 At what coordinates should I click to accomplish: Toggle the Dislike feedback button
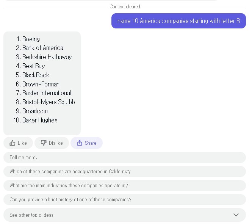[x=52, y=143]
